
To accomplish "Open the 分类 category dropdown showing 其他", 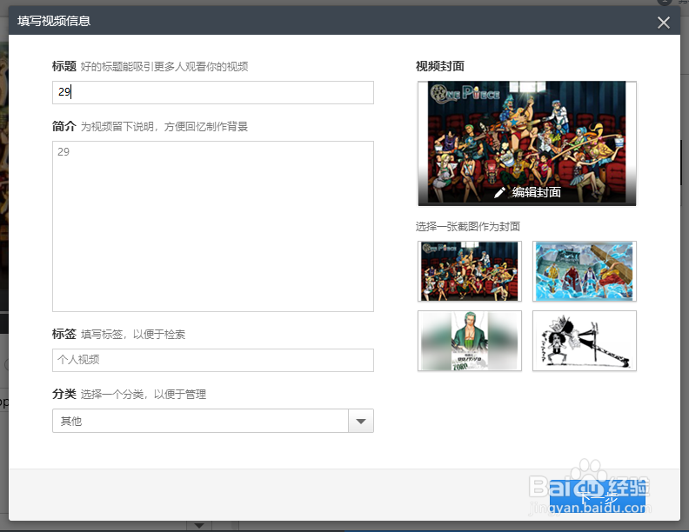I will coord(212,421).
